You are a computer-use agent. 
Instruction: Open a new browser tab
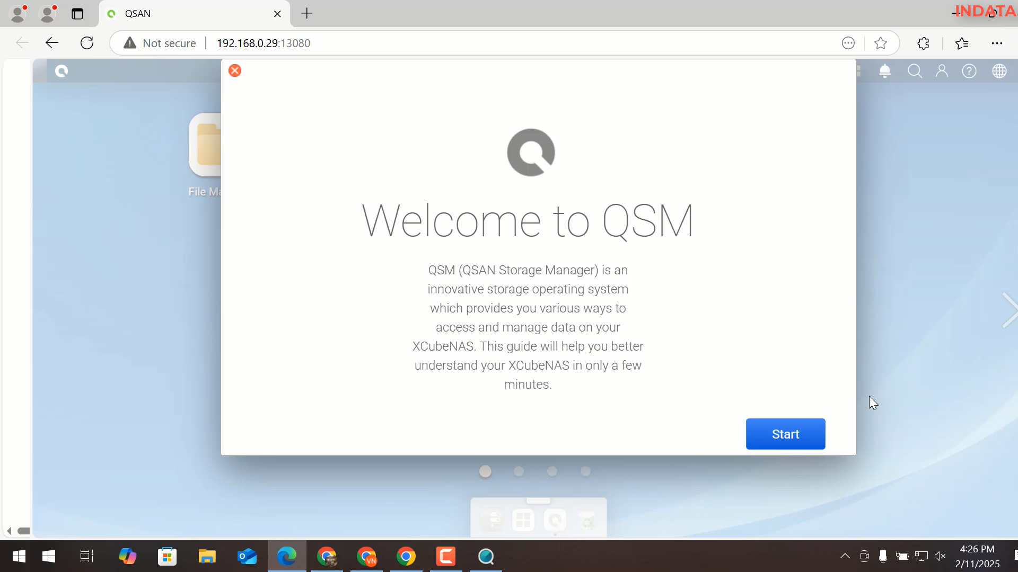[x=307, y=13]
